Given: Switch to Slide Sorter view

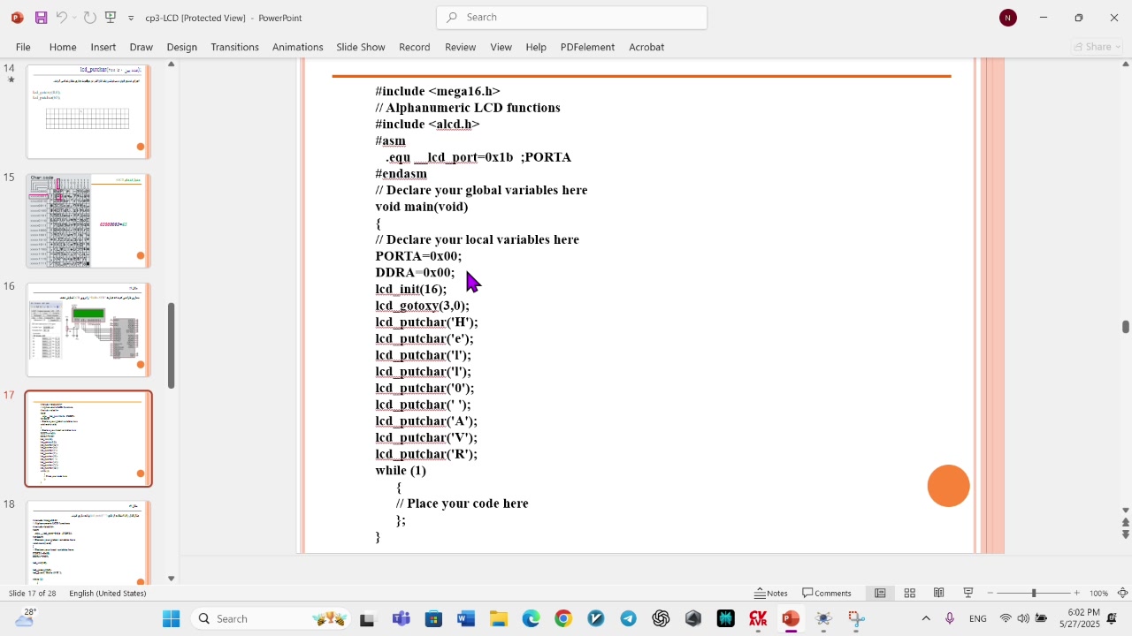Looking at the screenshot, I should (909, 594).
